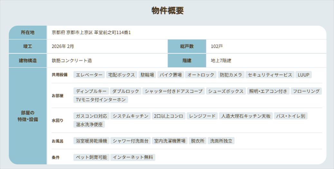Select the 宅配ボックス tag
The image size is (334, 169).
coord(121,75)
